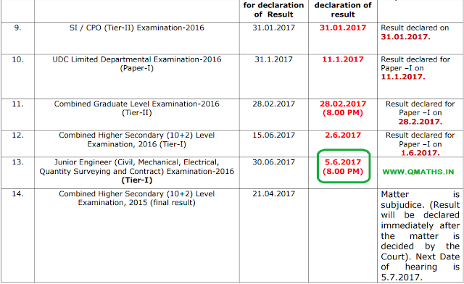Click red actual date '31.01.2017' in third column of row 9
Screen dimensions: 464x284
(343, 28)
